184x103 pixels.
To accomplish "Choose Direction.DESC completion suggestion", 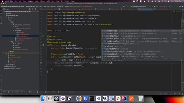I will 142,33.
